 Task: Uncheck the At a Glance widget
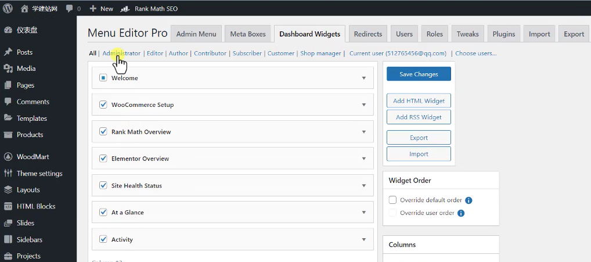coord(103,212)
